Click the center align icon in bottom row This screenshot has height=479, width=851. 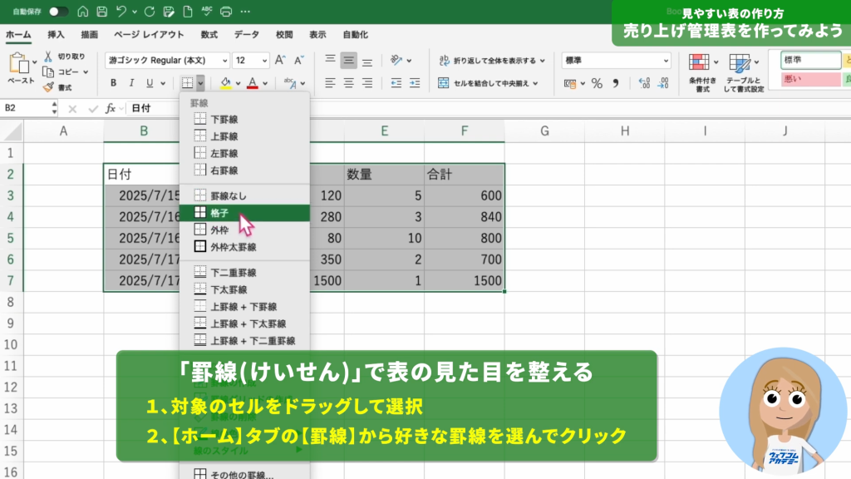tap(349, 83)
